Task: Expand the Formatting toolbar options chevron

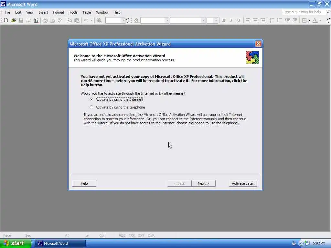Action: 328,20
